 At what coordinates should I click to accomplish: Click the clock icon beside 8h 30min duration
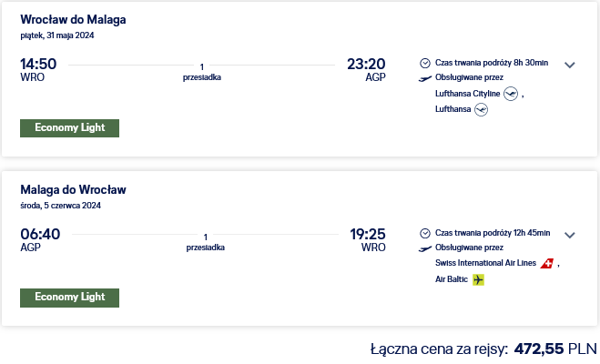425,63
